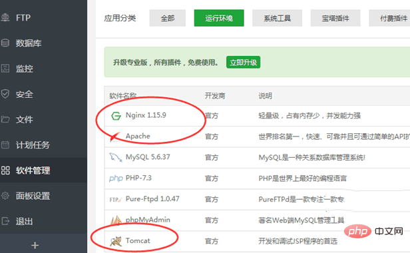Click 官方 developer cell in MySQL row
The height and width of the screenshot is (253, 410).
tap(212, 157)
